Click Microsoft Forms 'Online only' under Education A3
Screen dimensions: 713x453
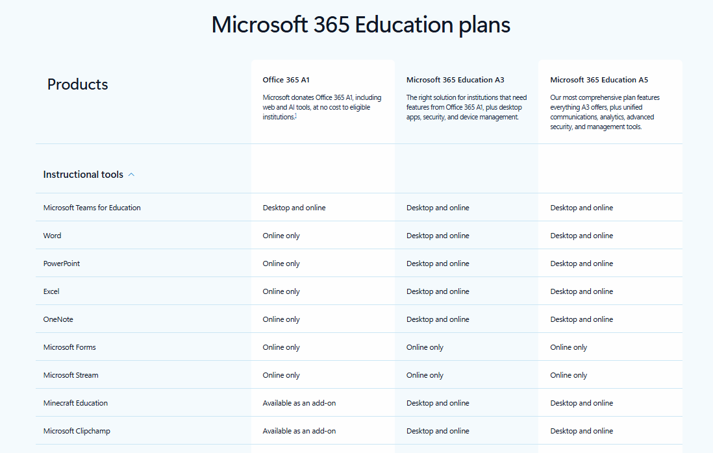[425, 348]
